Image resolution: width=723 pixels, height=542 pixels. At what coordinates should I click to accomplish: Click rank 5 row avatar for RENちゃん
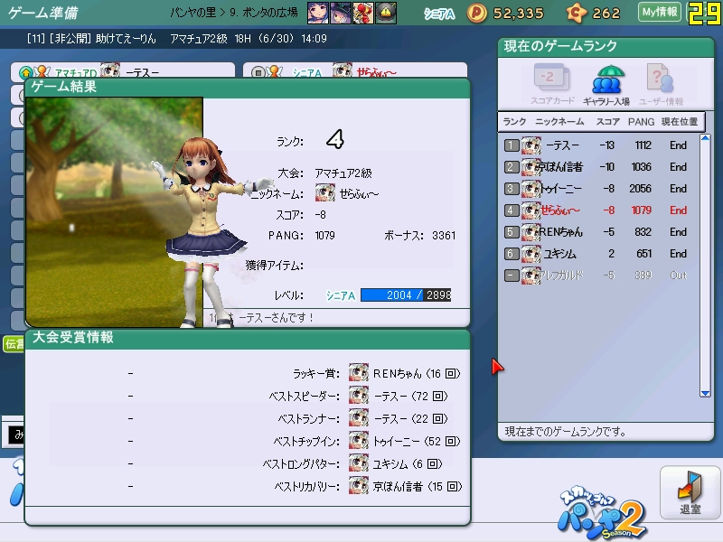pyautogui.click(x=531, y=232)
